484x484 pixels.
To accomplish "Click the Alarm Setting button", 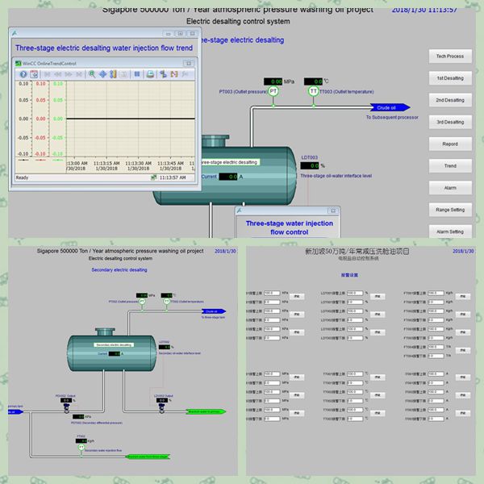I will (x=449, y=231).
